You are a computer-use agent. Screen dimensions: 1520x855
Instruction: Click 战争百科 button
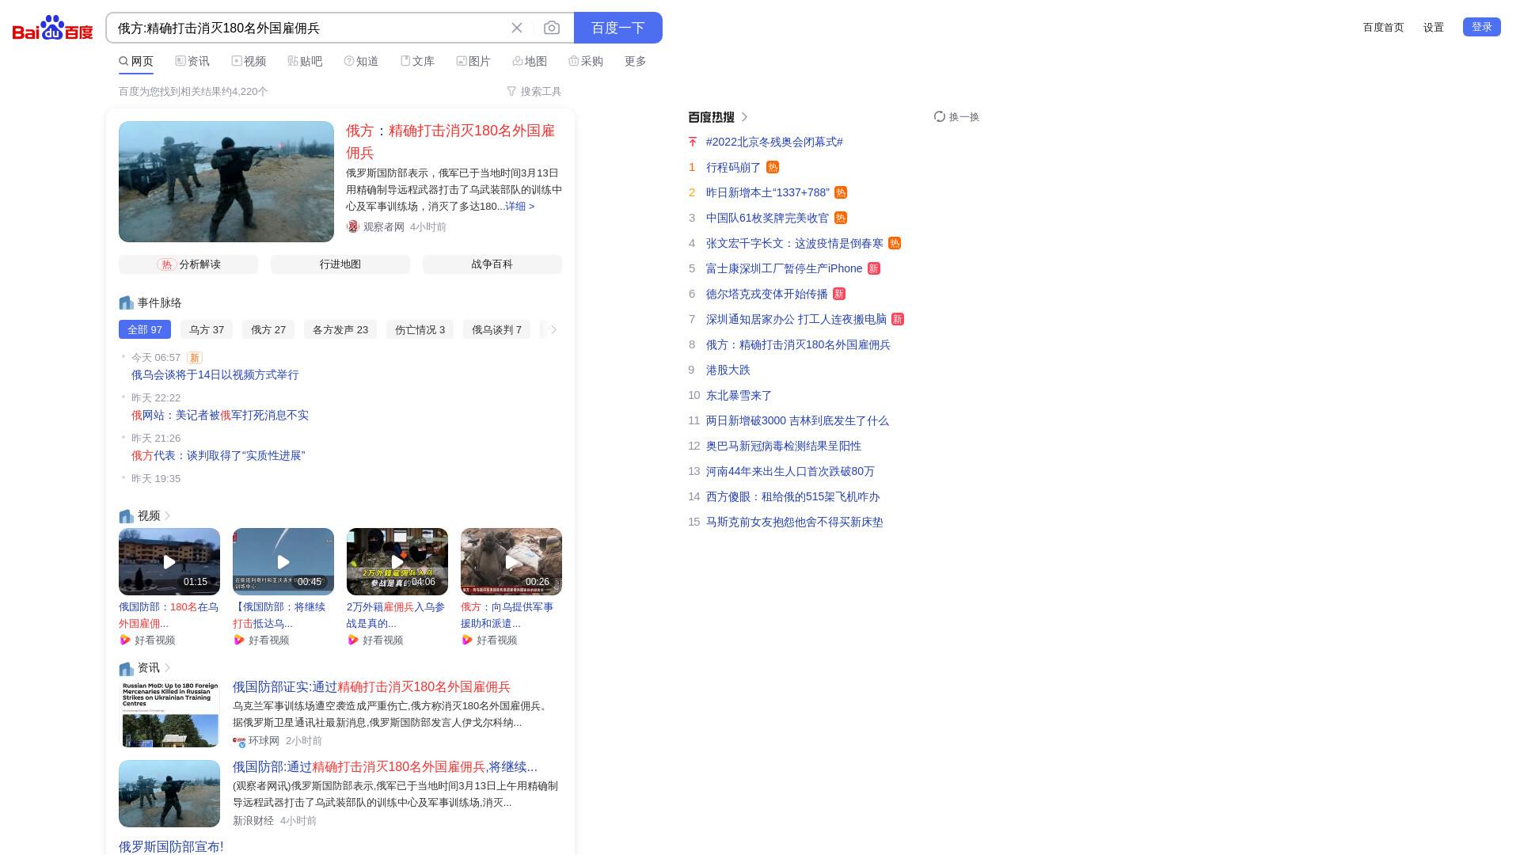coord(492,264)
